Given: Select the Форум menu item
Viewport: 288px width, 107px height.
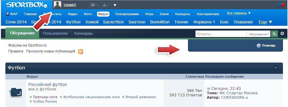Looking at the screenshot, I should (x=103, y=14).
